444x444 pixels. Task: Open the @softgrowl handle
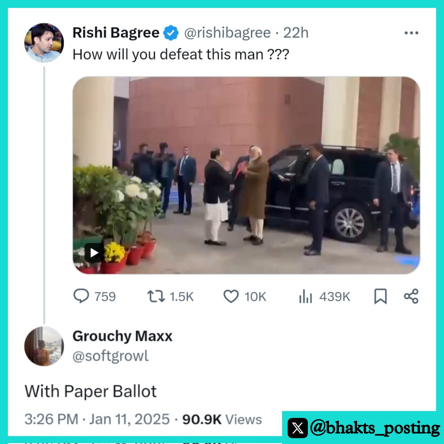point(111,356)
